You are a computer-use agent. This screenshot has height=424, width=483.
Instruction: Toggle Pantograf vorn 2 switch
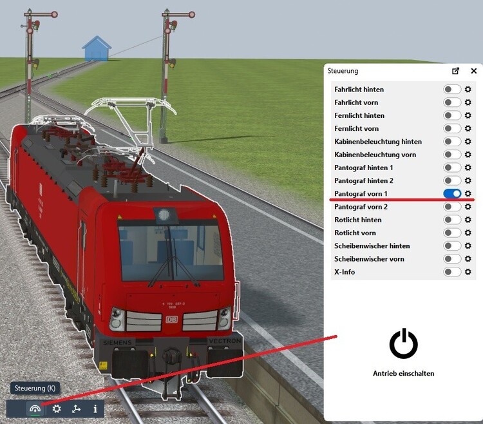(452, 207)
